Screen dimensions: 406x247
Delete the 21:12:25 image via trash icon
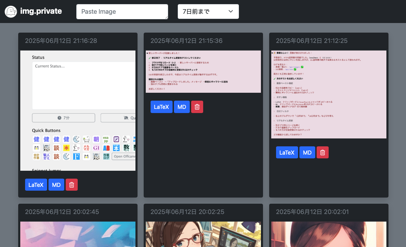click(322, 153)
